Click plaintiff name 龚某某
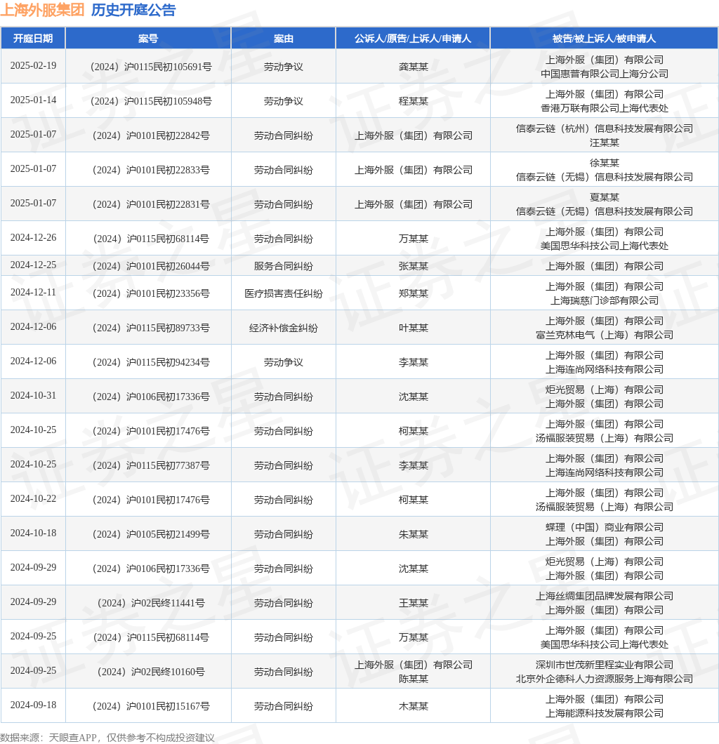The image size is (719, 744). point(414,67)
